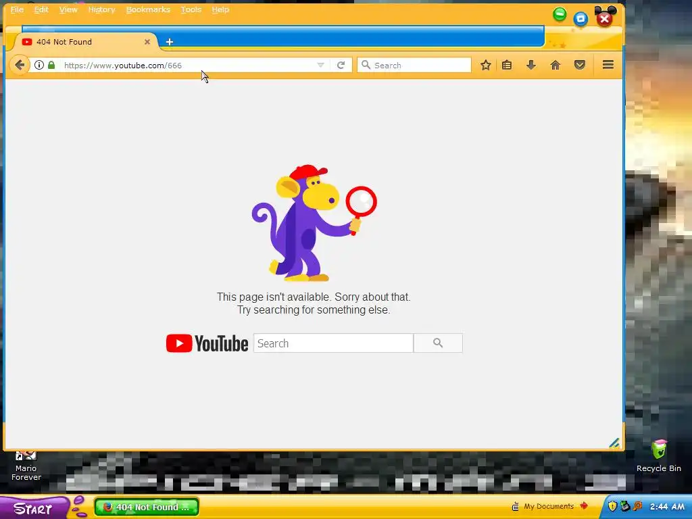Focus the YouTube page Search field
This screenshot has height=519, width=692.
click(x=333, y=343)
